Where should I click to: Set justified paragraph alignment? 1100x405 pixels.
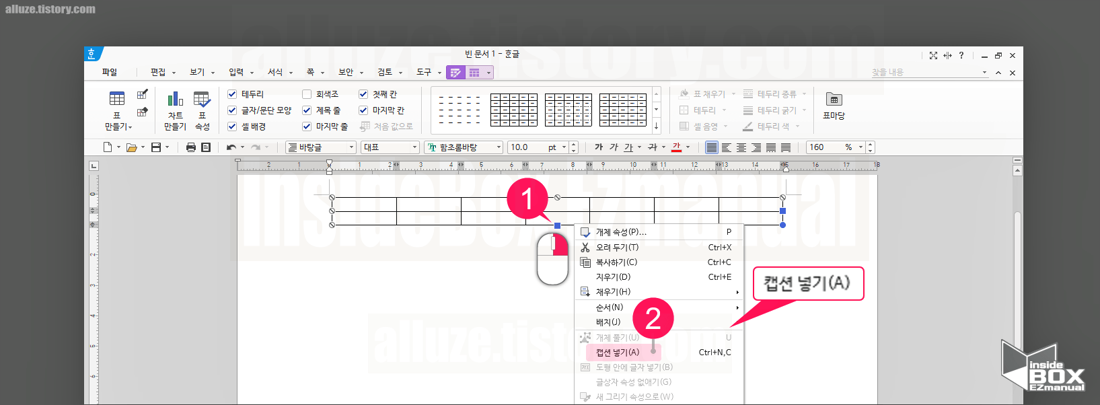pos(712,147)
